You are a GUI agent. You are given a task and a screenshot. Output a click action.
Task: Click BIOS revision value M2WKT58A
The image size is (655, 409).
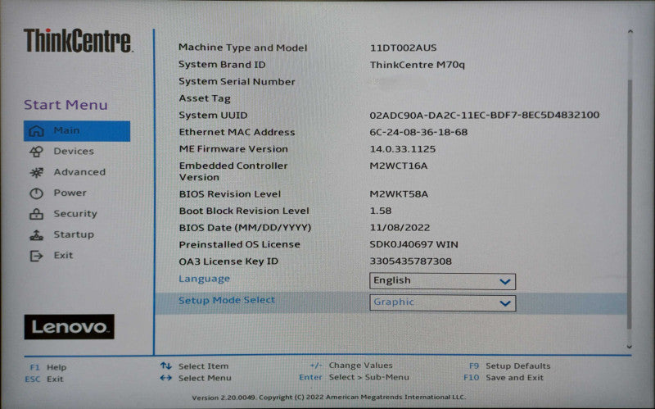pos(399,194)
